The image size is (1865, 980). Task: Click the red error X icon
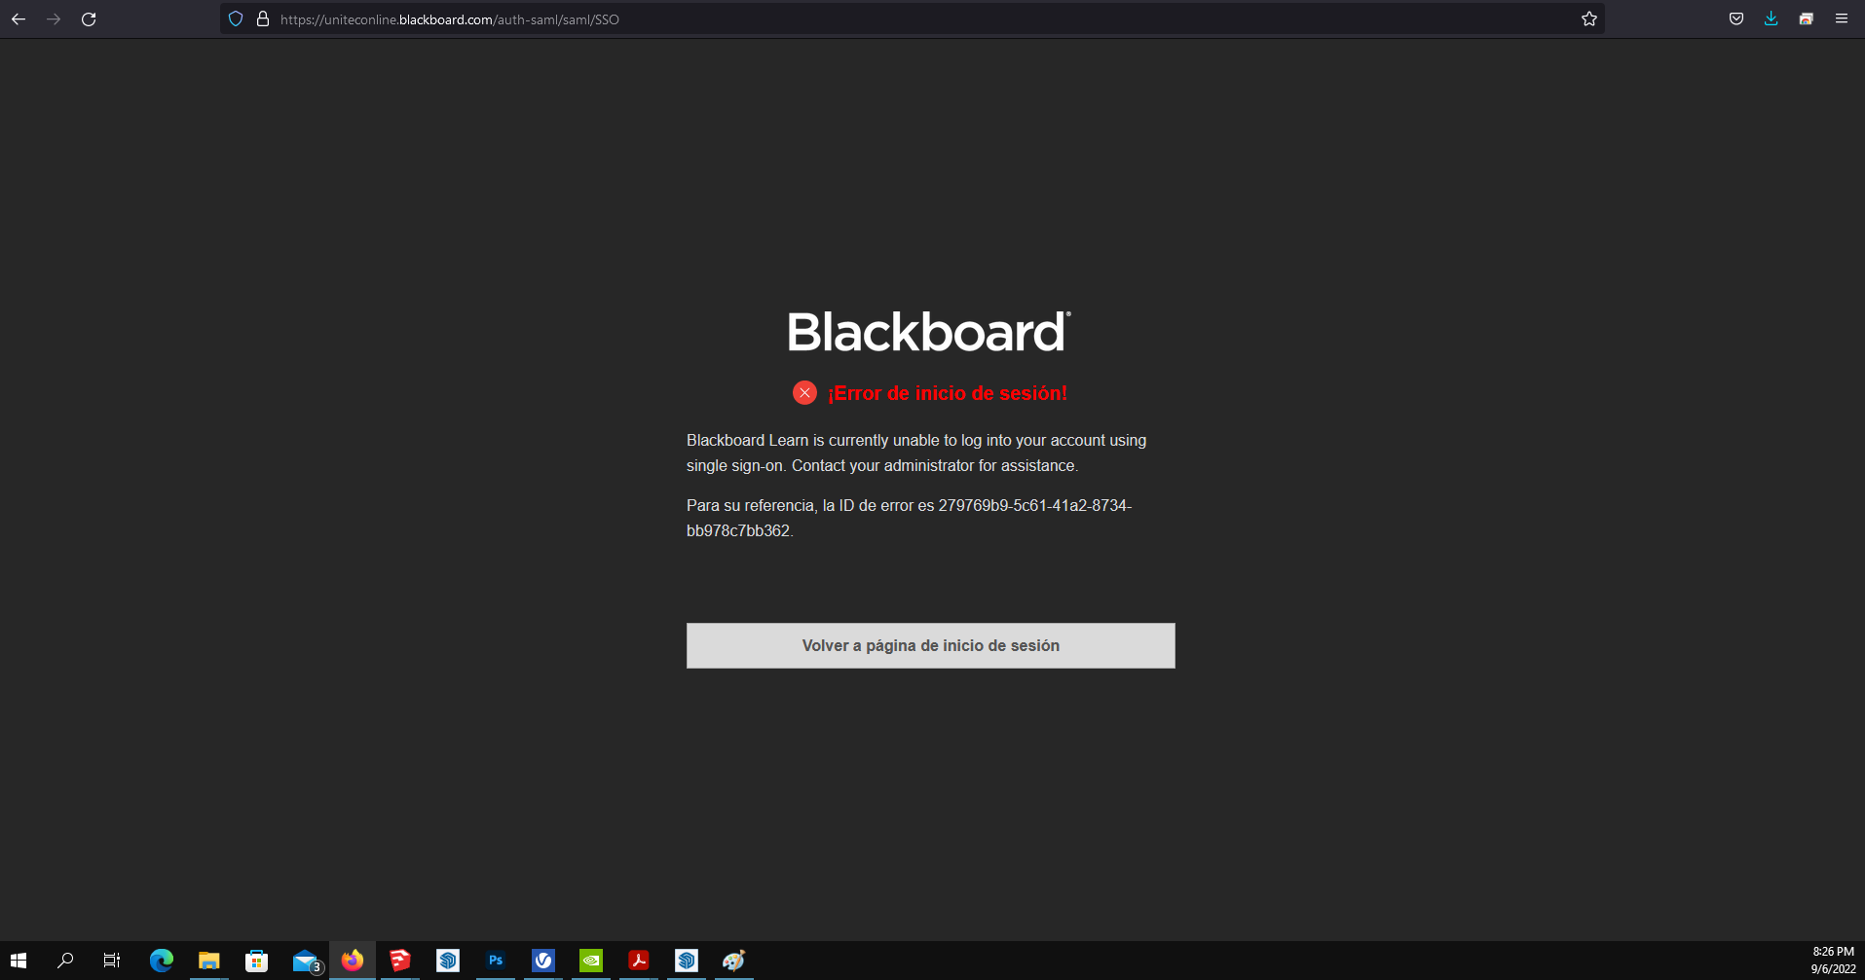pyautogui.click(x=804, y=392)
